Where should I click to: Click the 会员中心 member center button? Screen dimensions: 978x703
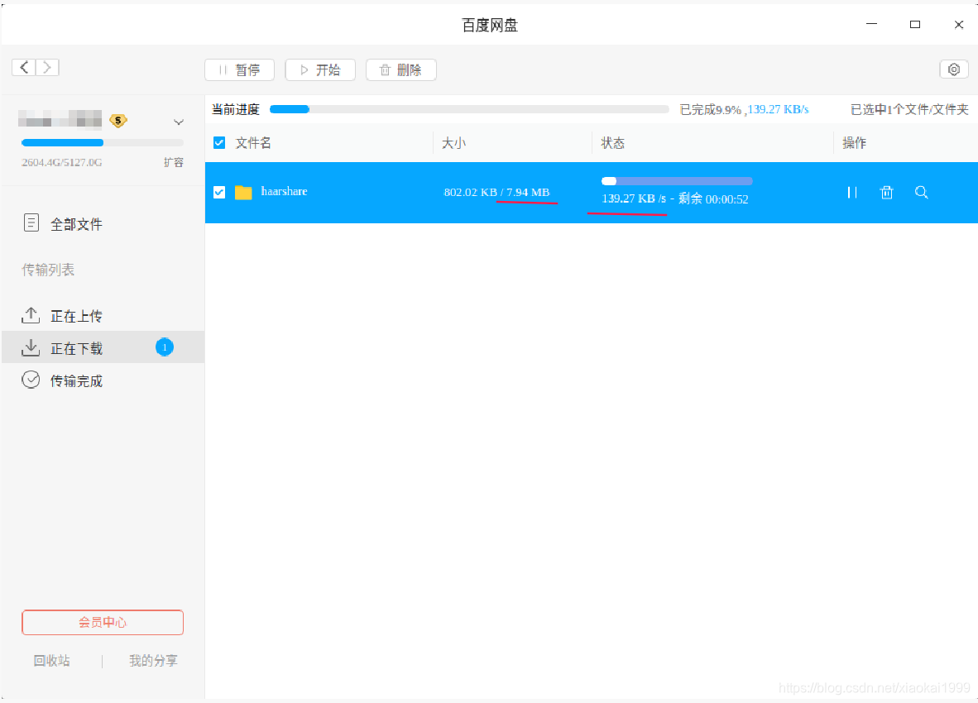click(103, 622)
